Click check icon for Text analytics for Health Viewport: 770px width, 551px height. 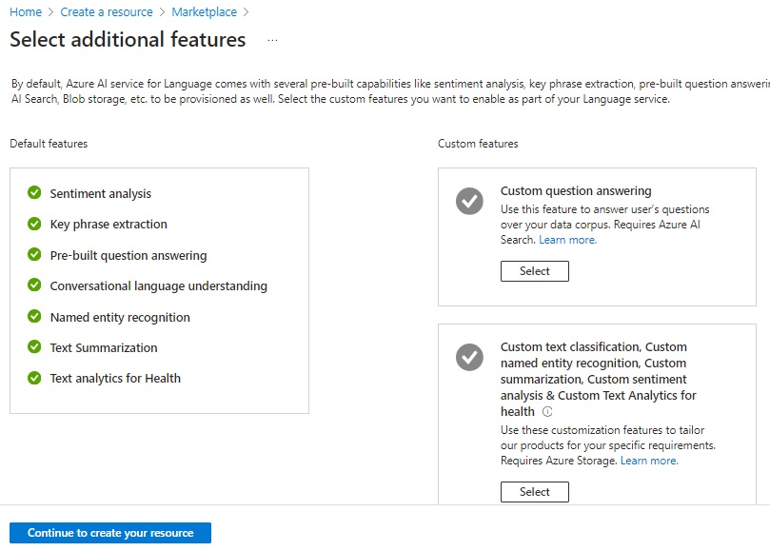pos(34,378)
